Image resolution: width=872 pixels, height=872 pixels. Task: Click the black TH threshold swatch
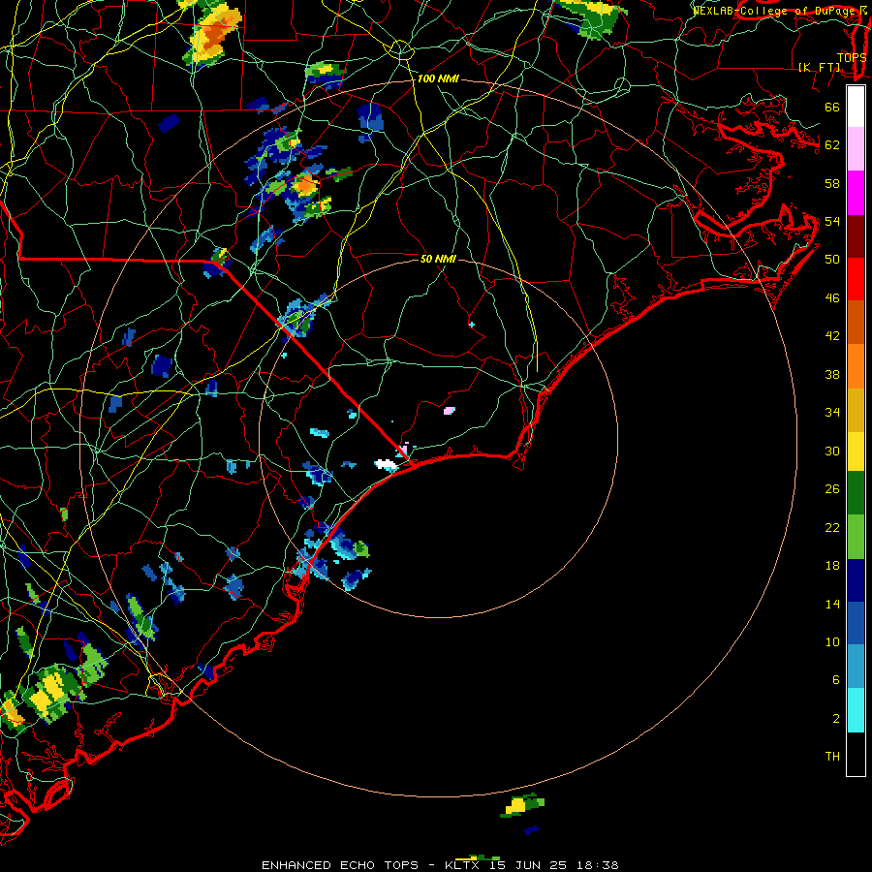[x=856, y=754]
